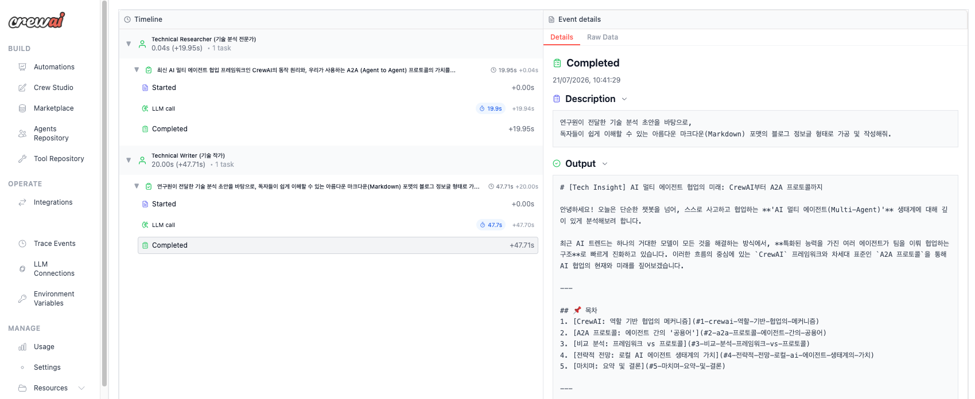Open Trace Events
Image resolution: width=975 pixels, height=399 pixels.
click(x=55, y=244)
